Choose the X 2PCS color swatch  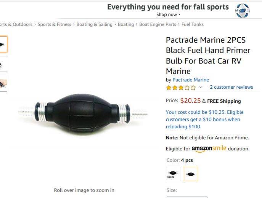173,174
